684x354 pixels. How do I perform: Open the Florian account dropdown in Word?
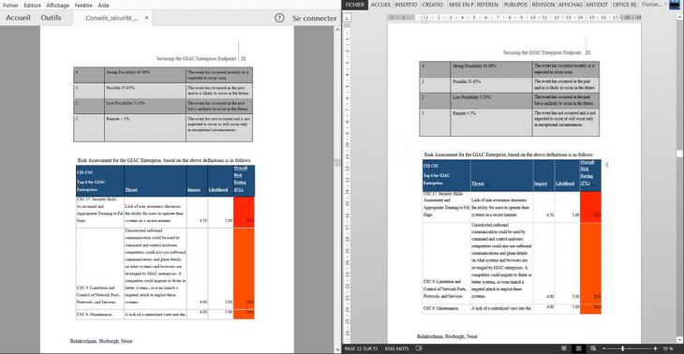pos(655,5)
